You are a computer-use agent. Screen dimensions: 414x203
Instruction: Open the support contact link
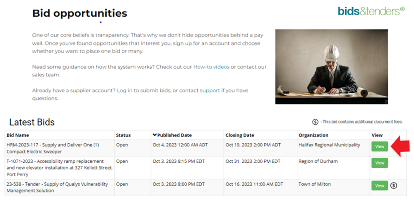pos(210,91)
